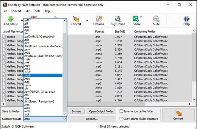Select .cda format option

click(x=43, y=40)
